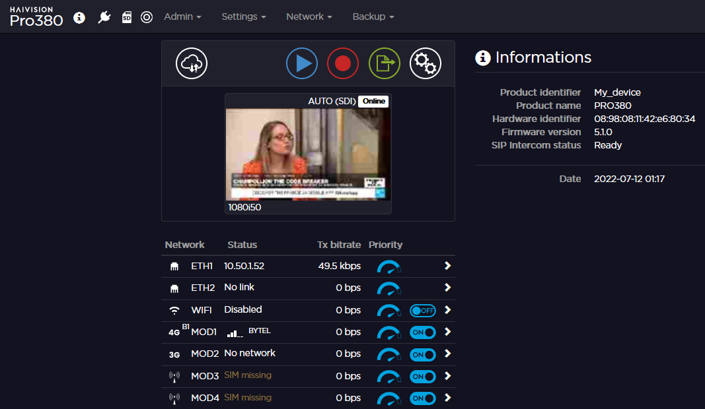Expand ETH1 network details chevron
This screenshot has height=409, width=705.
click(447, 266)
